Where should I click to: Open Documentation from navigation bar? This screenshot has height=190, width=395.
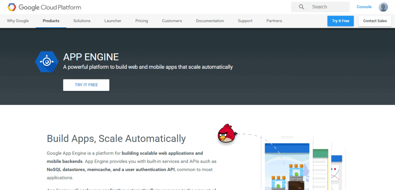[x=210, y=21]
